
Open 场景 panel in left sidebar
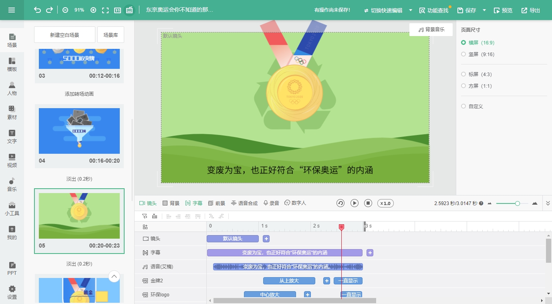coord(12,40)
